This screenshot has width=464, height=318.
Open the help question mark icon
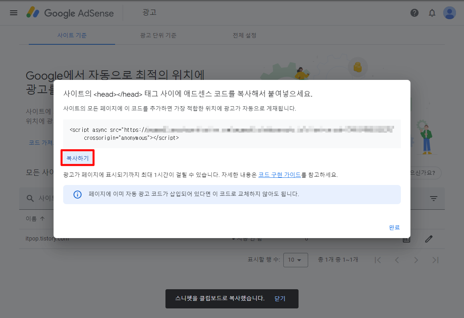point(414,13)
